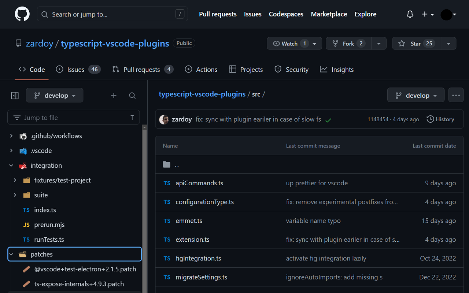Expand the Fork options dropdown arrow
469x293 pixels.
pyautogui.click(x=379, y=43)
